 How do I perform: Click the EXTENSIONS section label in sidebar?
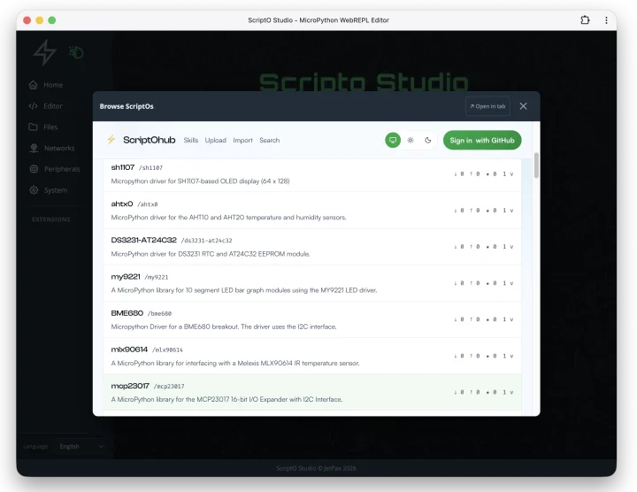pyautogui.click(x=51, y=219)
